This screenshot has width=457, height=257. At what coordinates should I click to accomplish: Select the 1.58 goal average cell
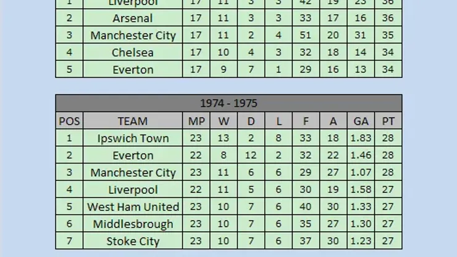(x=361, y=190)
